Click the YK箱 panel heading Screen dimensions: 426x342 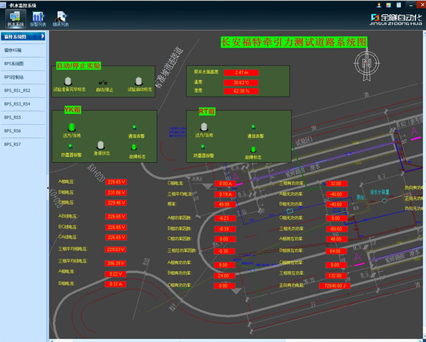coord(73,109)
